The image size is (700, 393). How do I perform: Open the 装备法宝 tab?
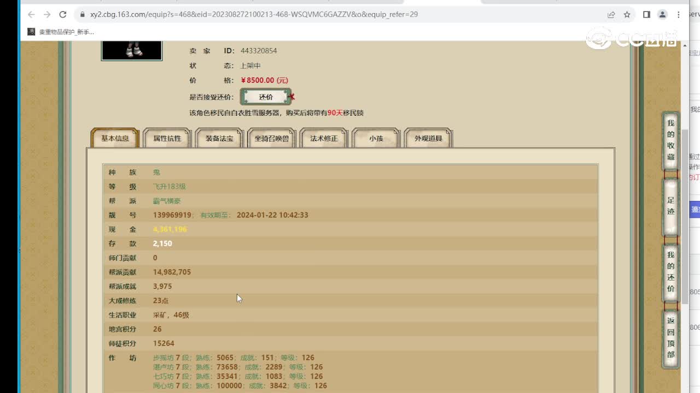219,138
